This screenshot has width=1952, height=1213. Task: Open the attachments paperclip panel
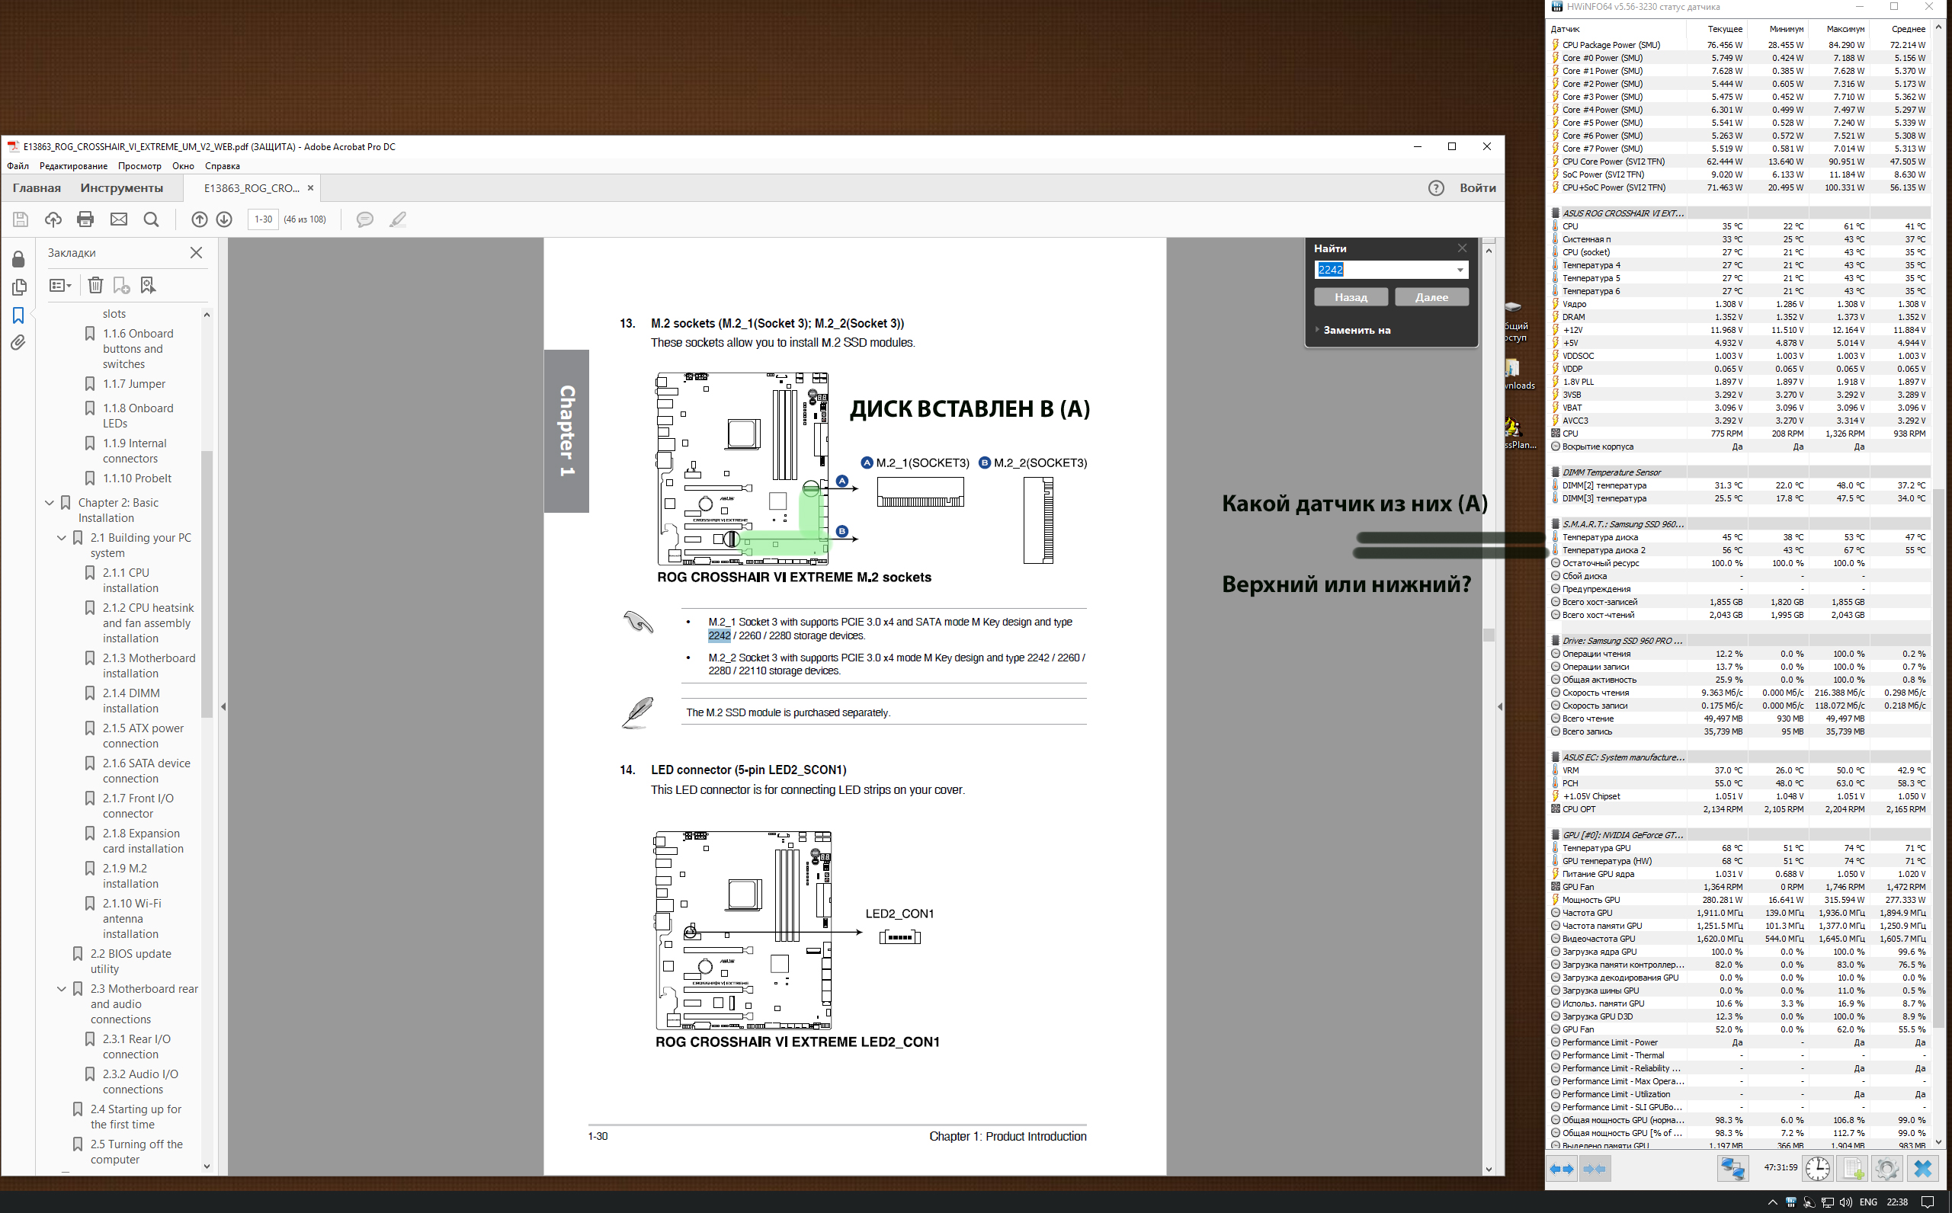point(18,343)
